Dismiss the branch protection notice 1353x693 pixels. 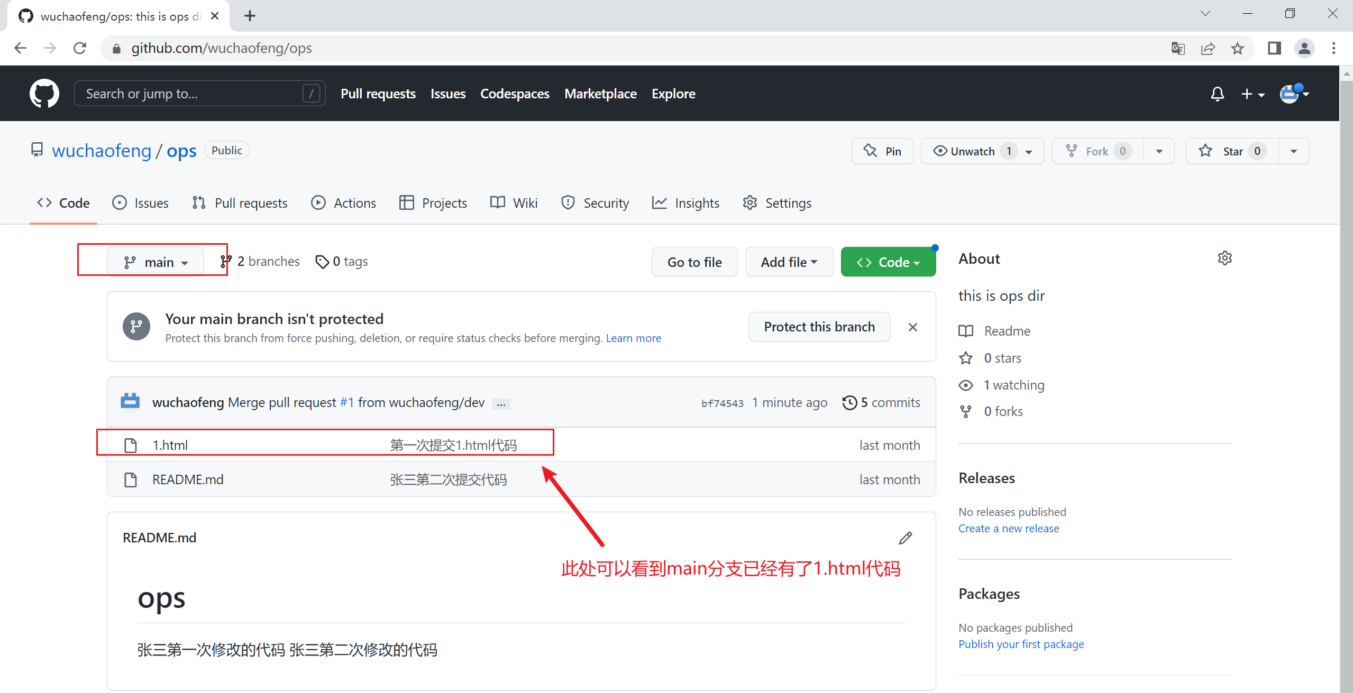pos(913,327)
